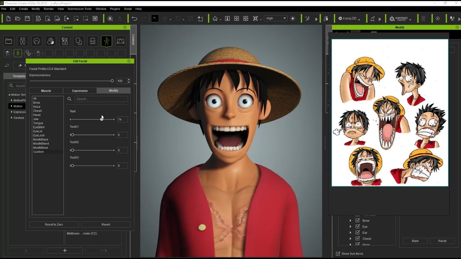Click the sun lighting icon
Screen dimensions: 461x259
[x=292, y=18]
